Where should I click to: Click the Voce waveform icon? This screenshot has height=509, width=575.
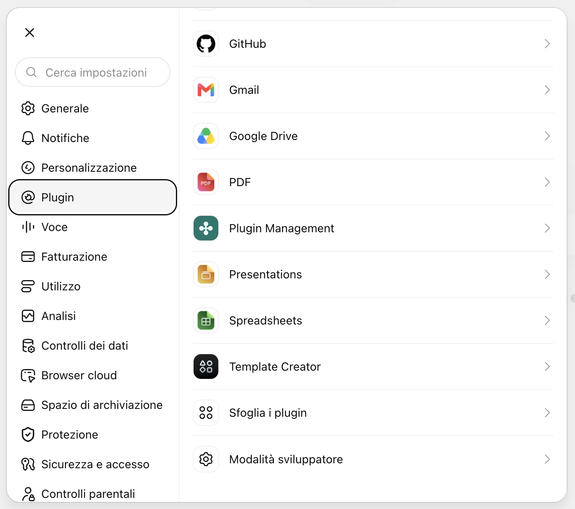tap(28, 227)
